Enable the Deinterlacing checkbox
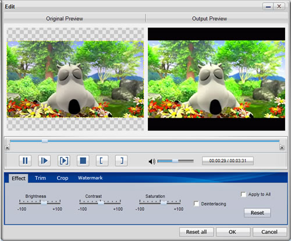This screenshot has height=241, width=291. click(x=196, y=204)
